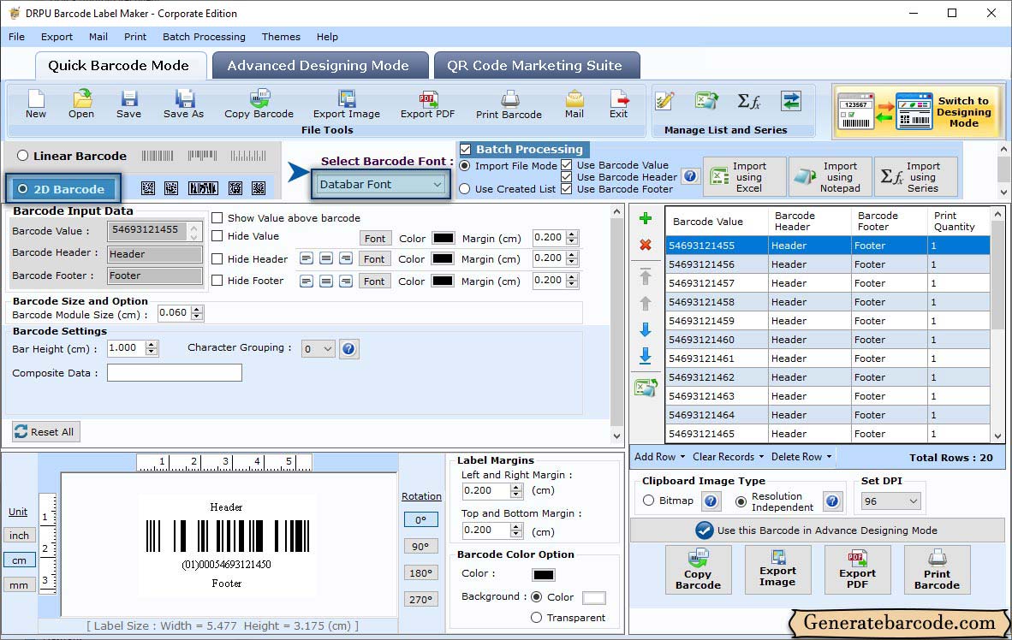This screenshot has height=640, width=1012.
Task: Select the Linear Barcode radio button
Action: pos(22,156)
